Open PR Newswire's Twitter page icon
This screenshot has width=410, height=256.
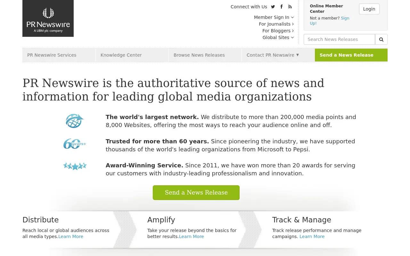273,7
